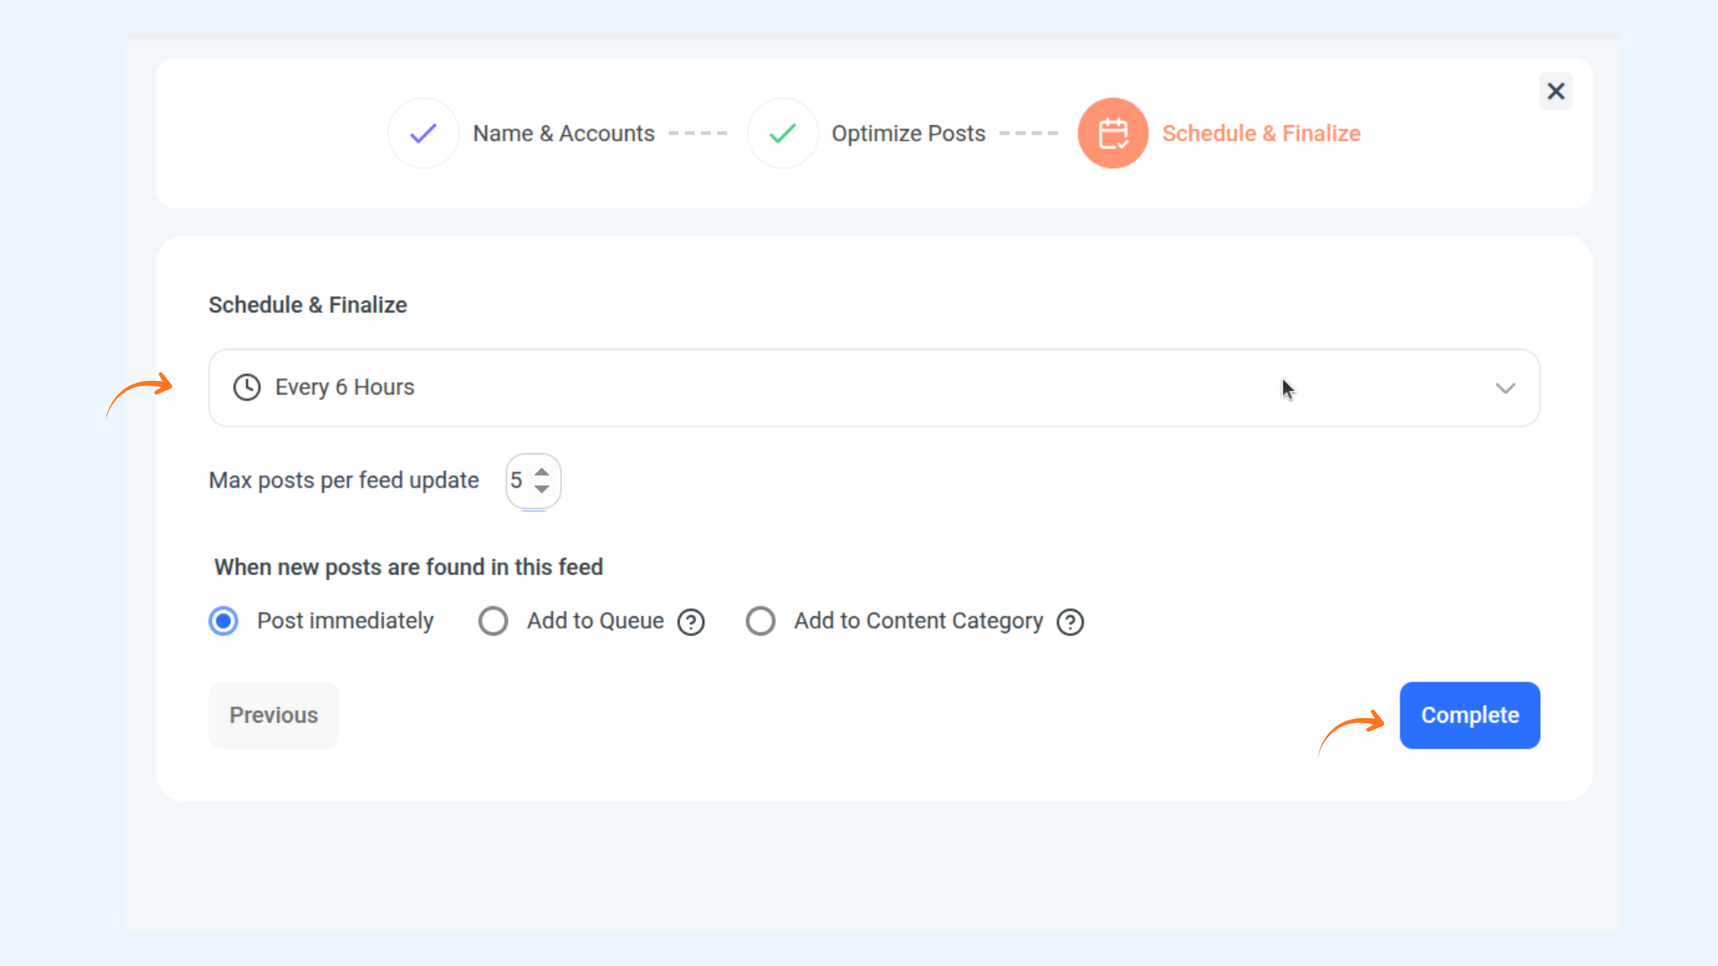Viewport: 1718px width, 966px height.
Task: Choose the Add to Content Category radio
Action: (x=761, y=621)
